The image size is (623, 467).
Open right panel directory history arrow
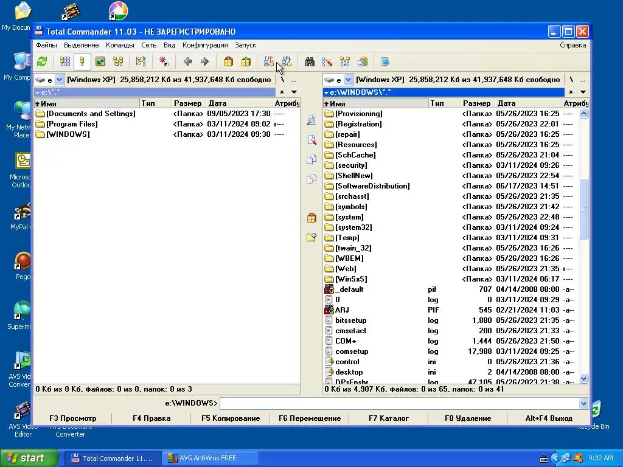(583, 92)
